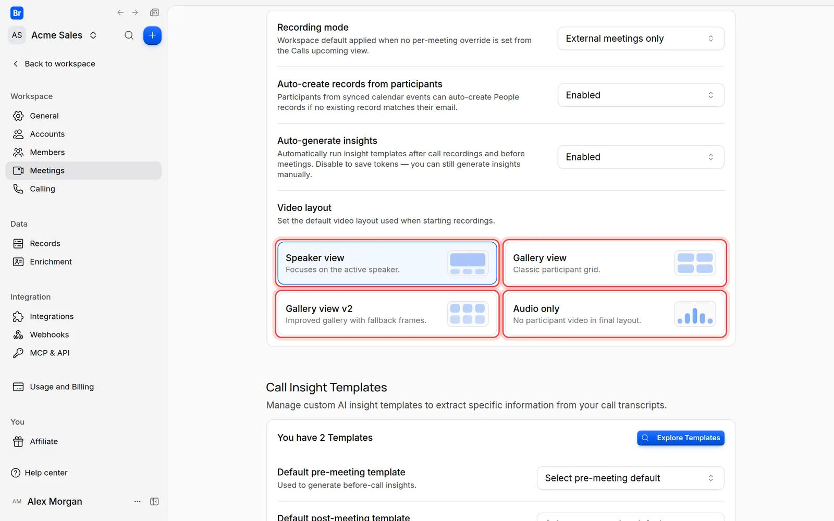Click the Accounts people icon
The image size is (834, 521).
[18, 134]
